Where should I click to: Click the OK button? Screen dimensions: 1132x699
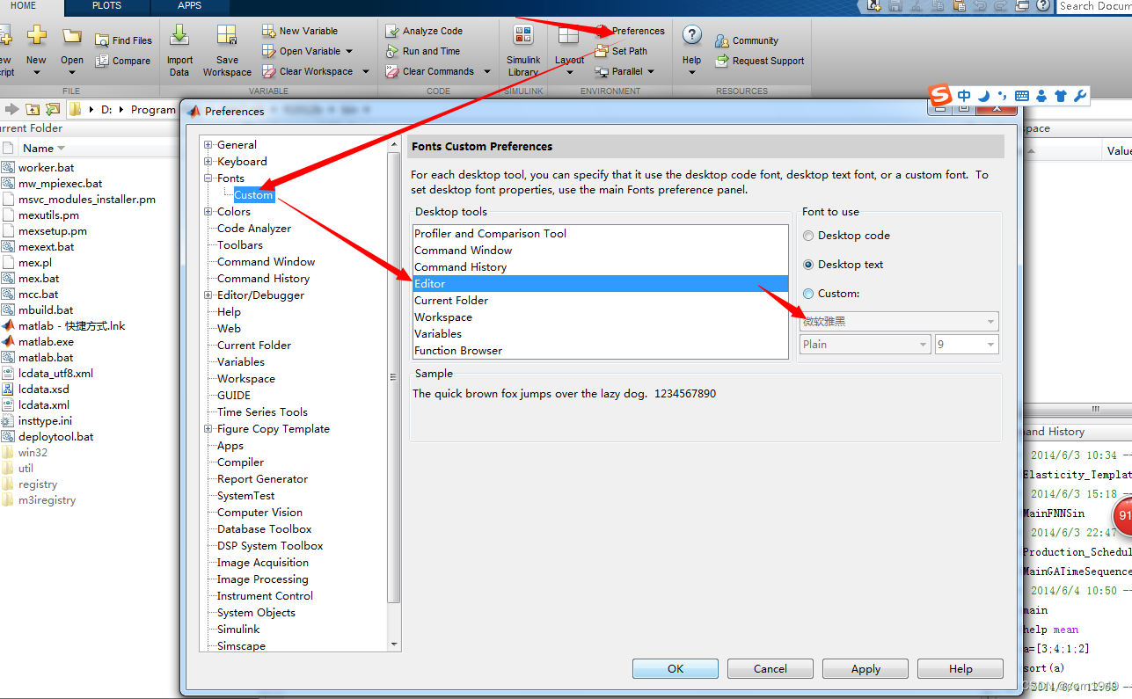[676, 669]
